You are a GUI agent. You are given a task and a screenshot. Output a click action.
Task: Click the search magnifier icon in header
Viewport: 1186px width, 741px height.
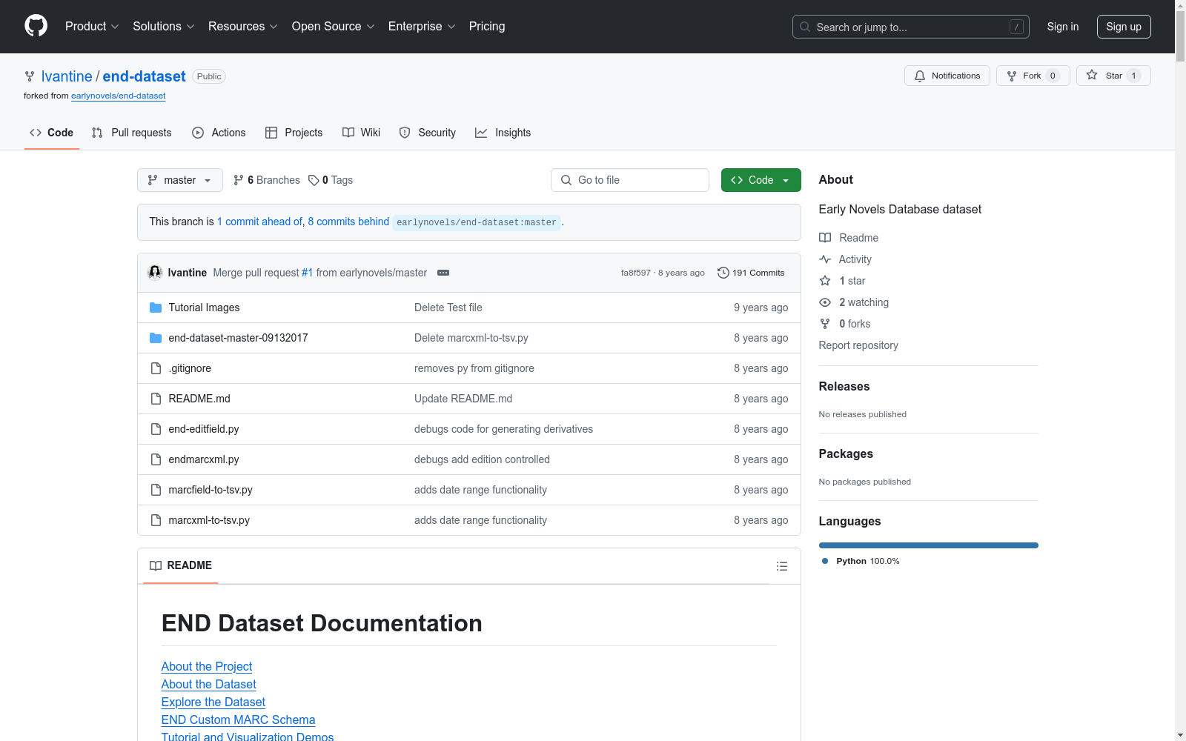[805, 27]
